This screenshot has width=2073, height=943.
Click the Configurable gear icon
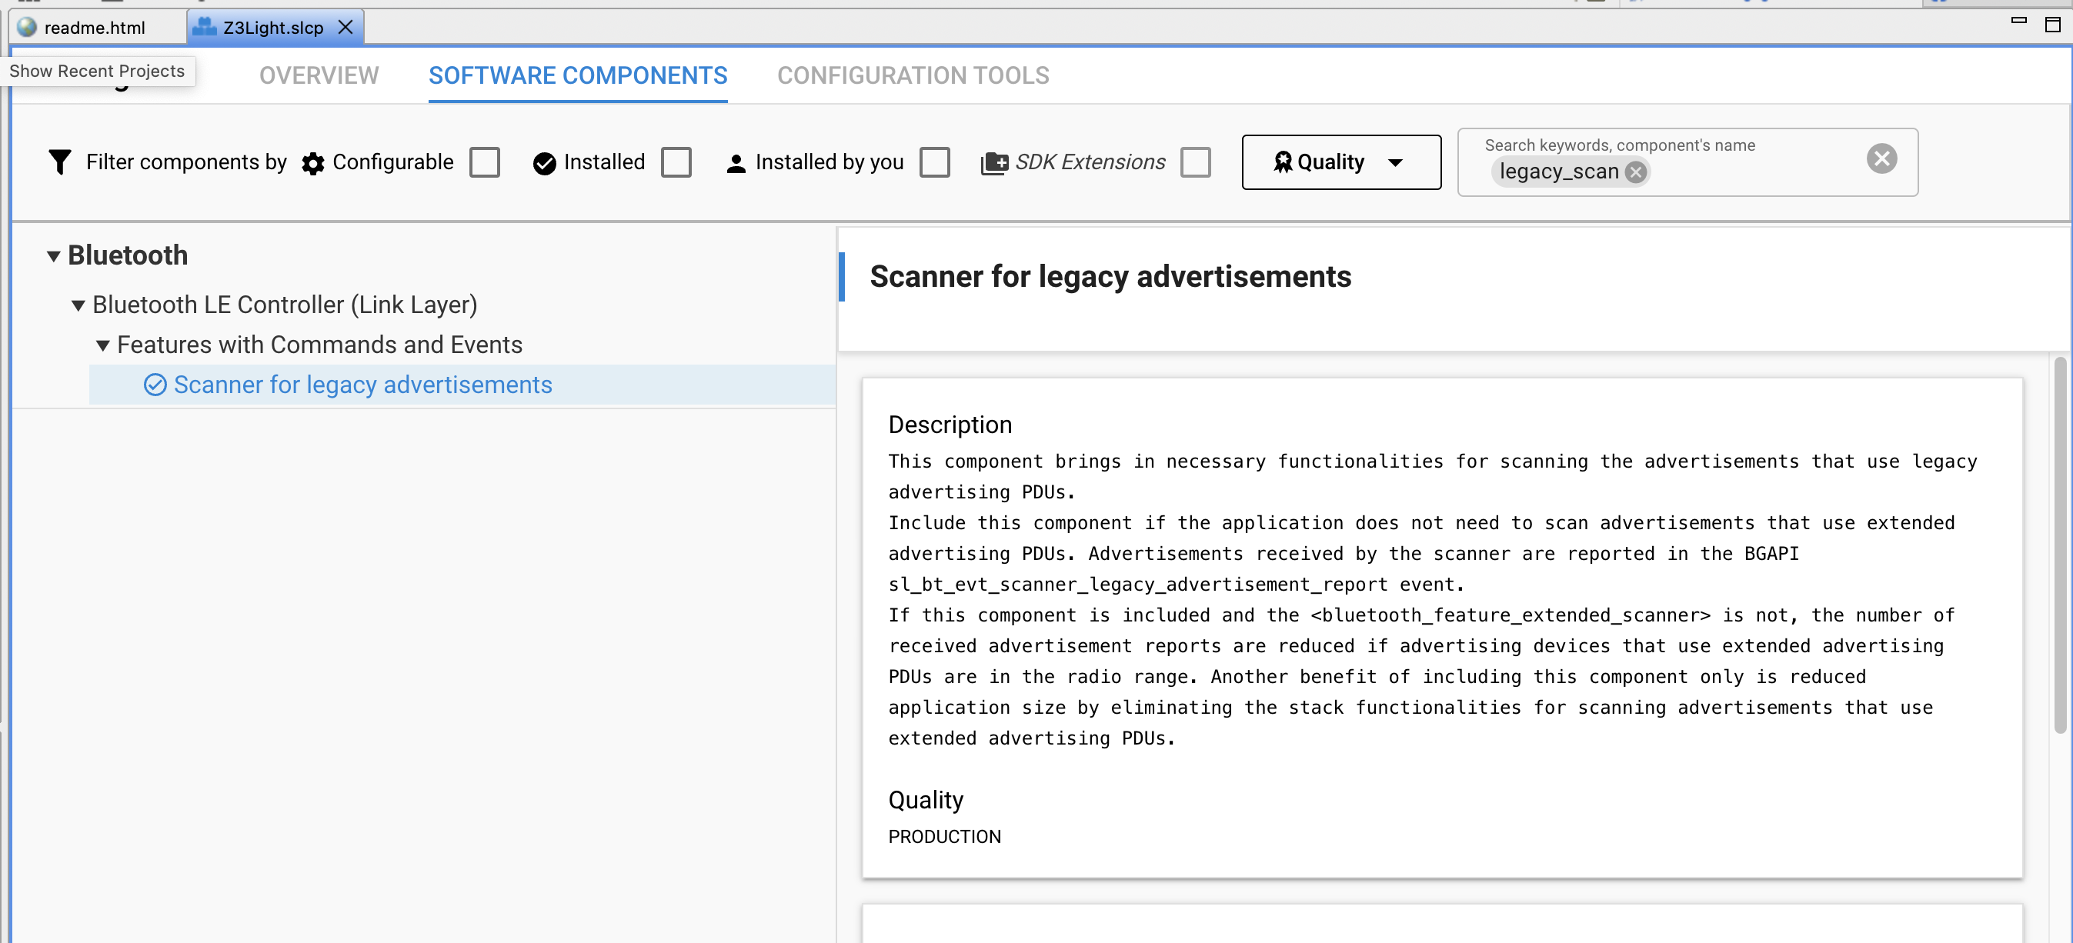pos(313,163)
